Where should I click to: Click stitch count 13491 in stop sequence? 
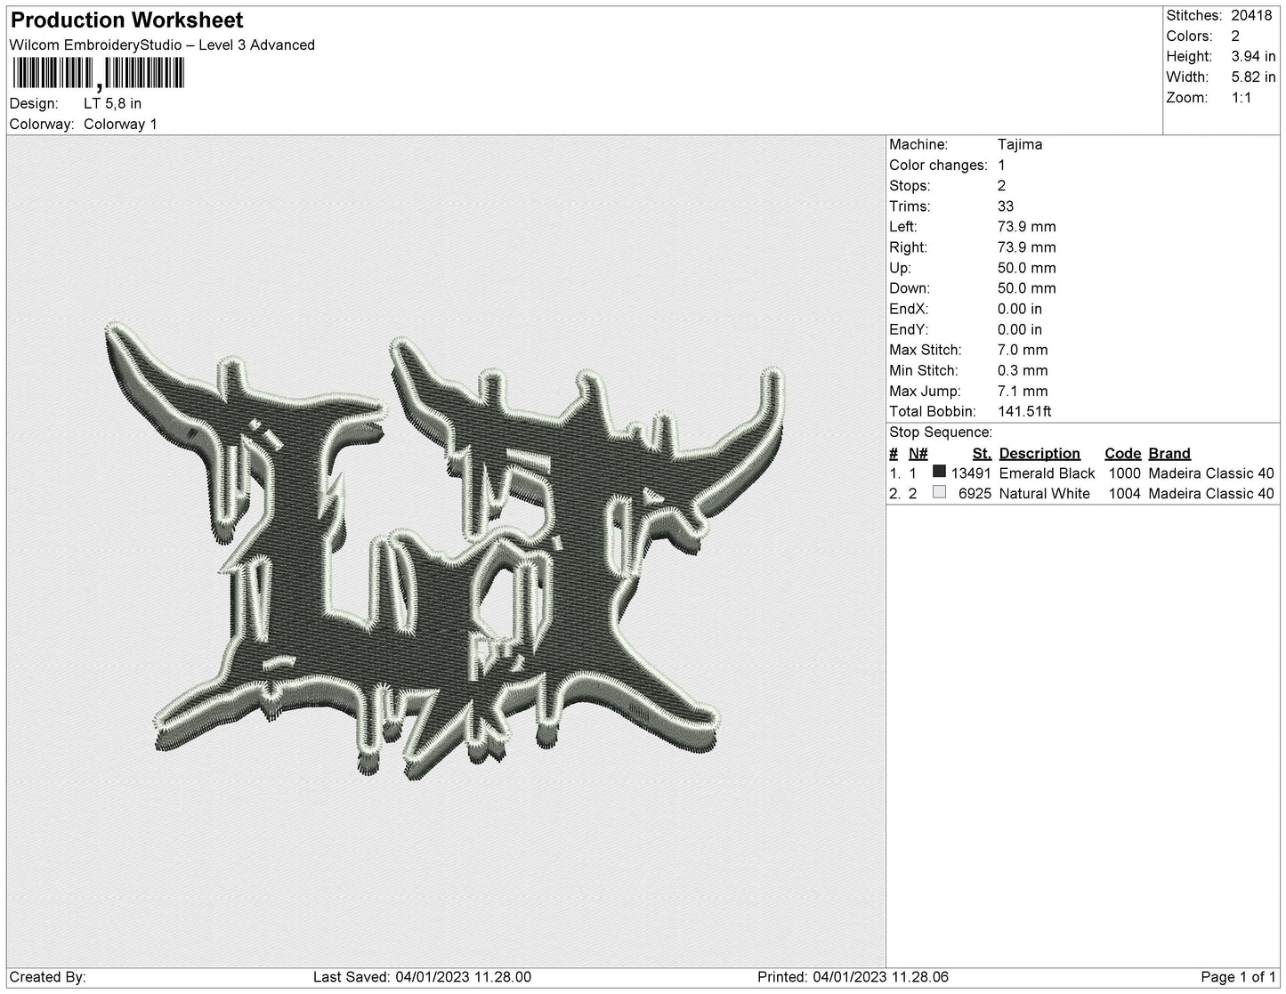tap(971, 473)
